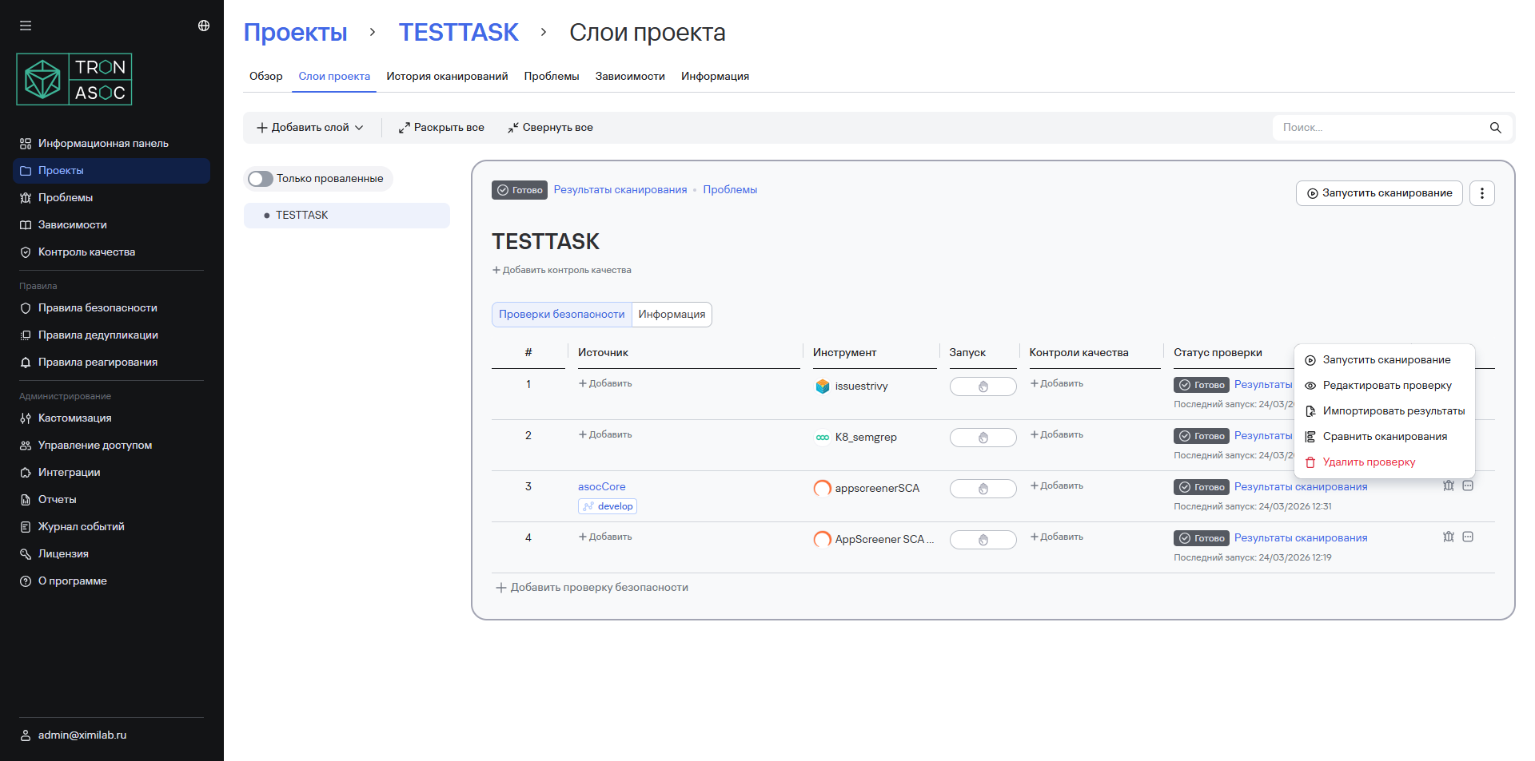The image size is (1535, 761).
Task: Toggle the launch switch in row 1
Action: coord(983,386)
